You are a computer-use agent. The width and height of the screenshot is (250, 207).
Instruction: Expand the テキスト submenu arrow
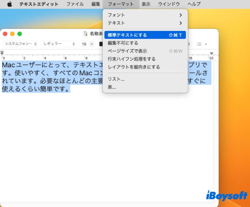coord(181,23)
